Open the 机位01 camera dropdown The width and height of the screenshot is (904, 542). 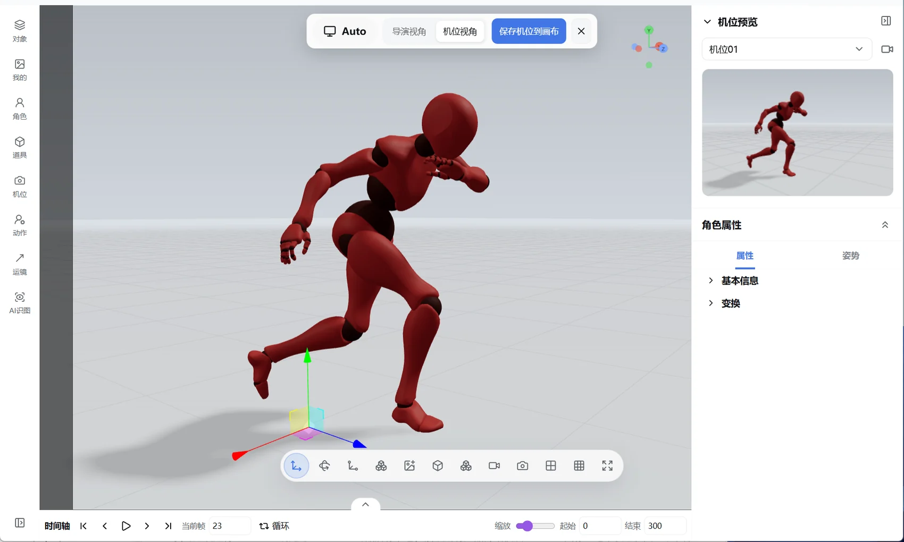786,49
